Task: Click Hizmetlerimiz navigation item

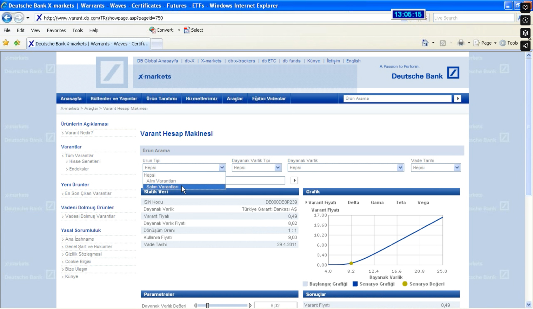Action: (202, 98)
